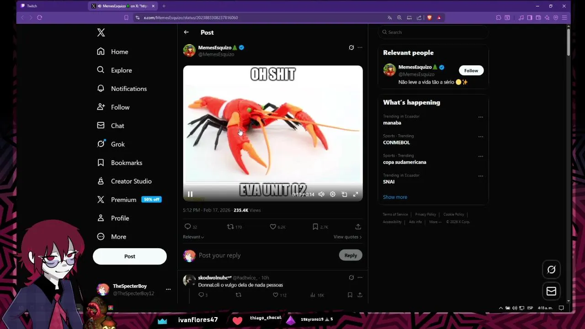Image resolution: width=585 pixels, height=329 pixels.
Task: Open the browser extensions puzzle icon
Action: coord(498,17)
